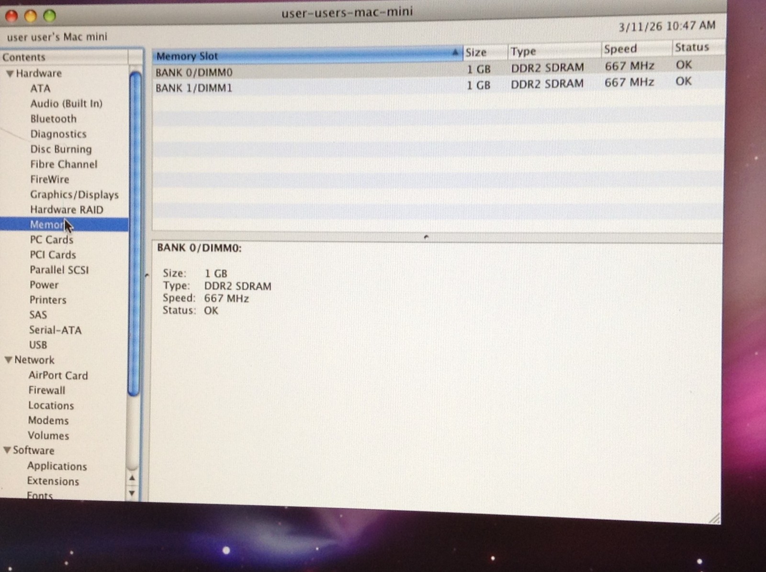The image size is (766, 572).
Task: Open PC Cards information
Action: [x=52, y=240]
